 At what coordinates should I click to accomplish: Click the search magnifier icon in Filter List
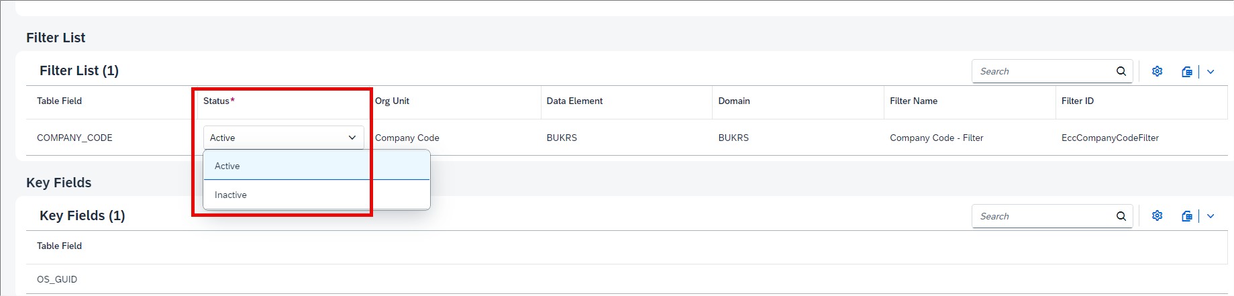click(1121, 71)
